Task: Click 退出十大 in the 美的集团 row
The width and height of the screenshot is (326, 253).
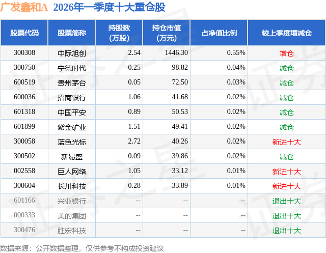Action: tap(287, 216)
